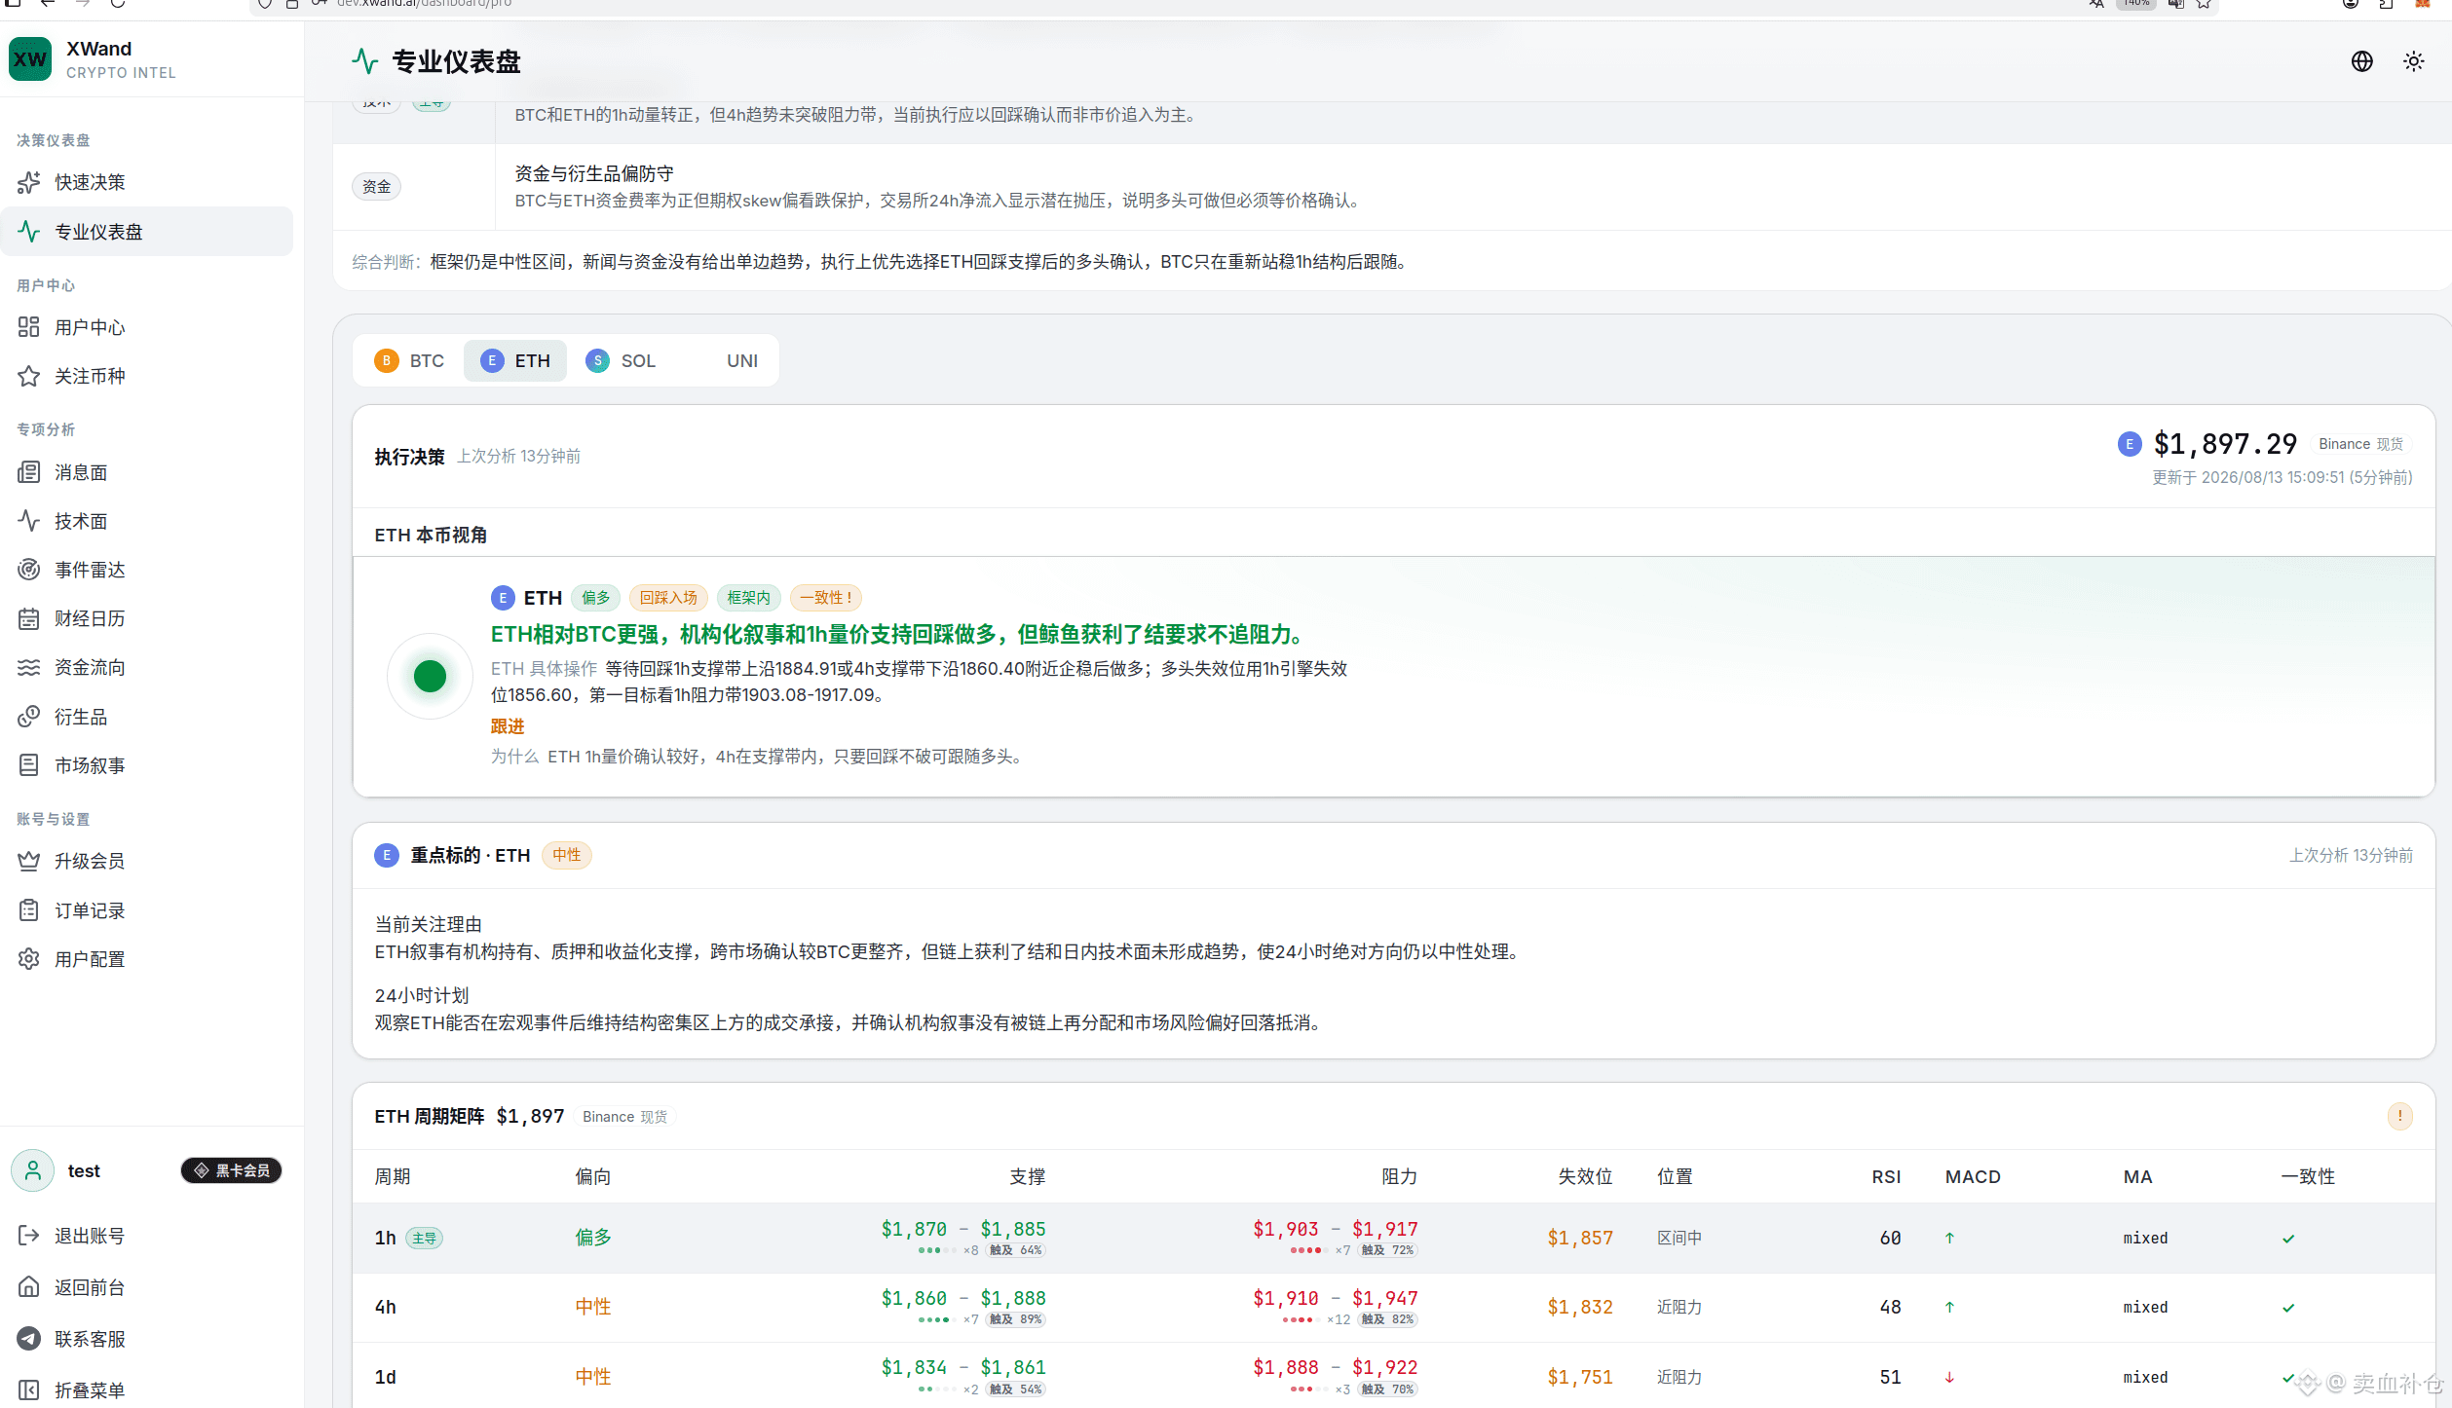Click the orange 跟进 link
This screenshot has width=2452, height=1408.
[x=508, y=726]
